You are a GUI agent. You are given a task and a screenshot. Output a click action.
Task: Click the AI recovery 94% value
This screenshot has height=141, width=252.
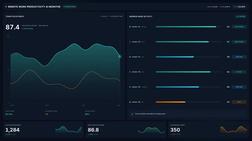click(87, 114)
